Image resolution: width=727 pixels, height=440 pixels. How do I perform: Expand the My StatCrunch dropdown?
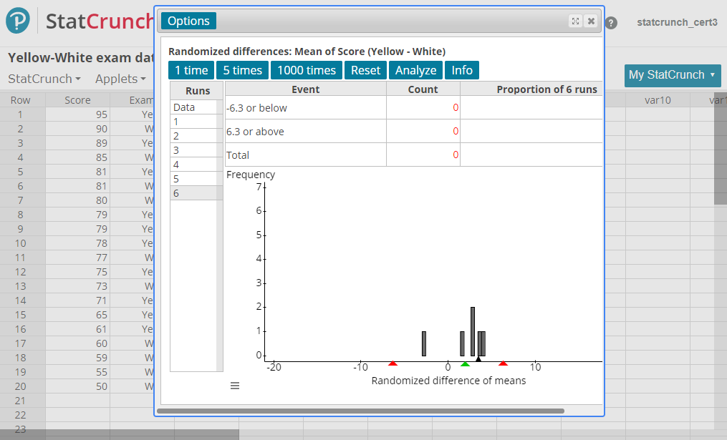672,75
